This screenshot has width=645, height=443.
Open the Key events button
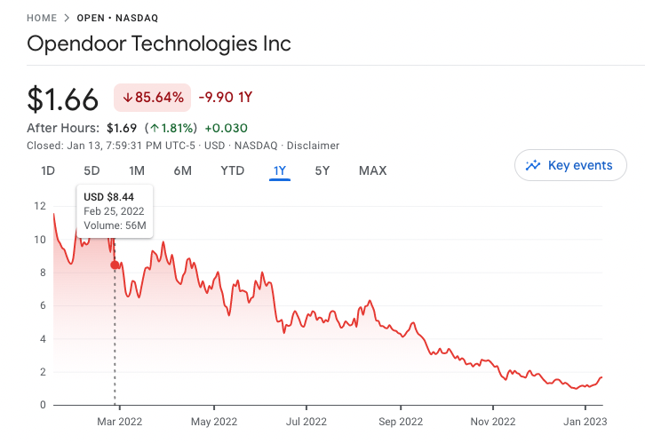(569, 165)
